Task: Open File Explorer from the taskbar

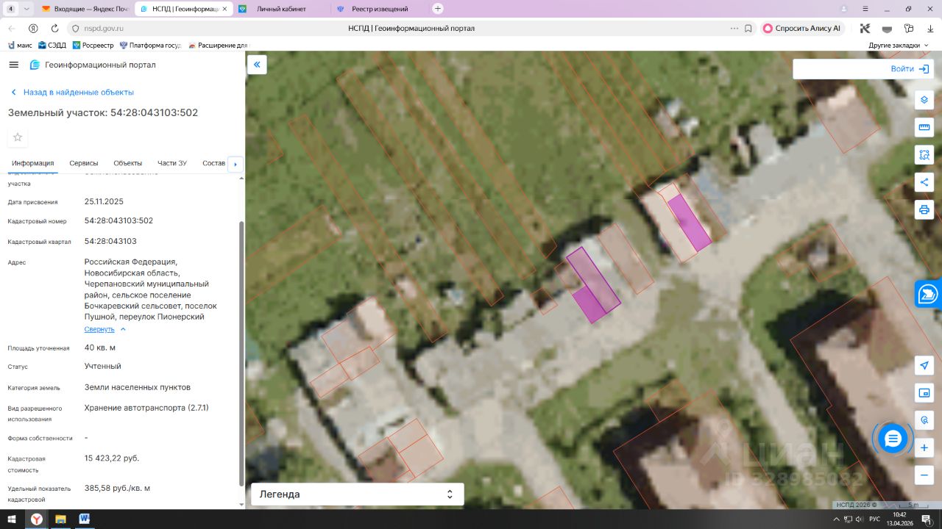Action: pos(60,519)
